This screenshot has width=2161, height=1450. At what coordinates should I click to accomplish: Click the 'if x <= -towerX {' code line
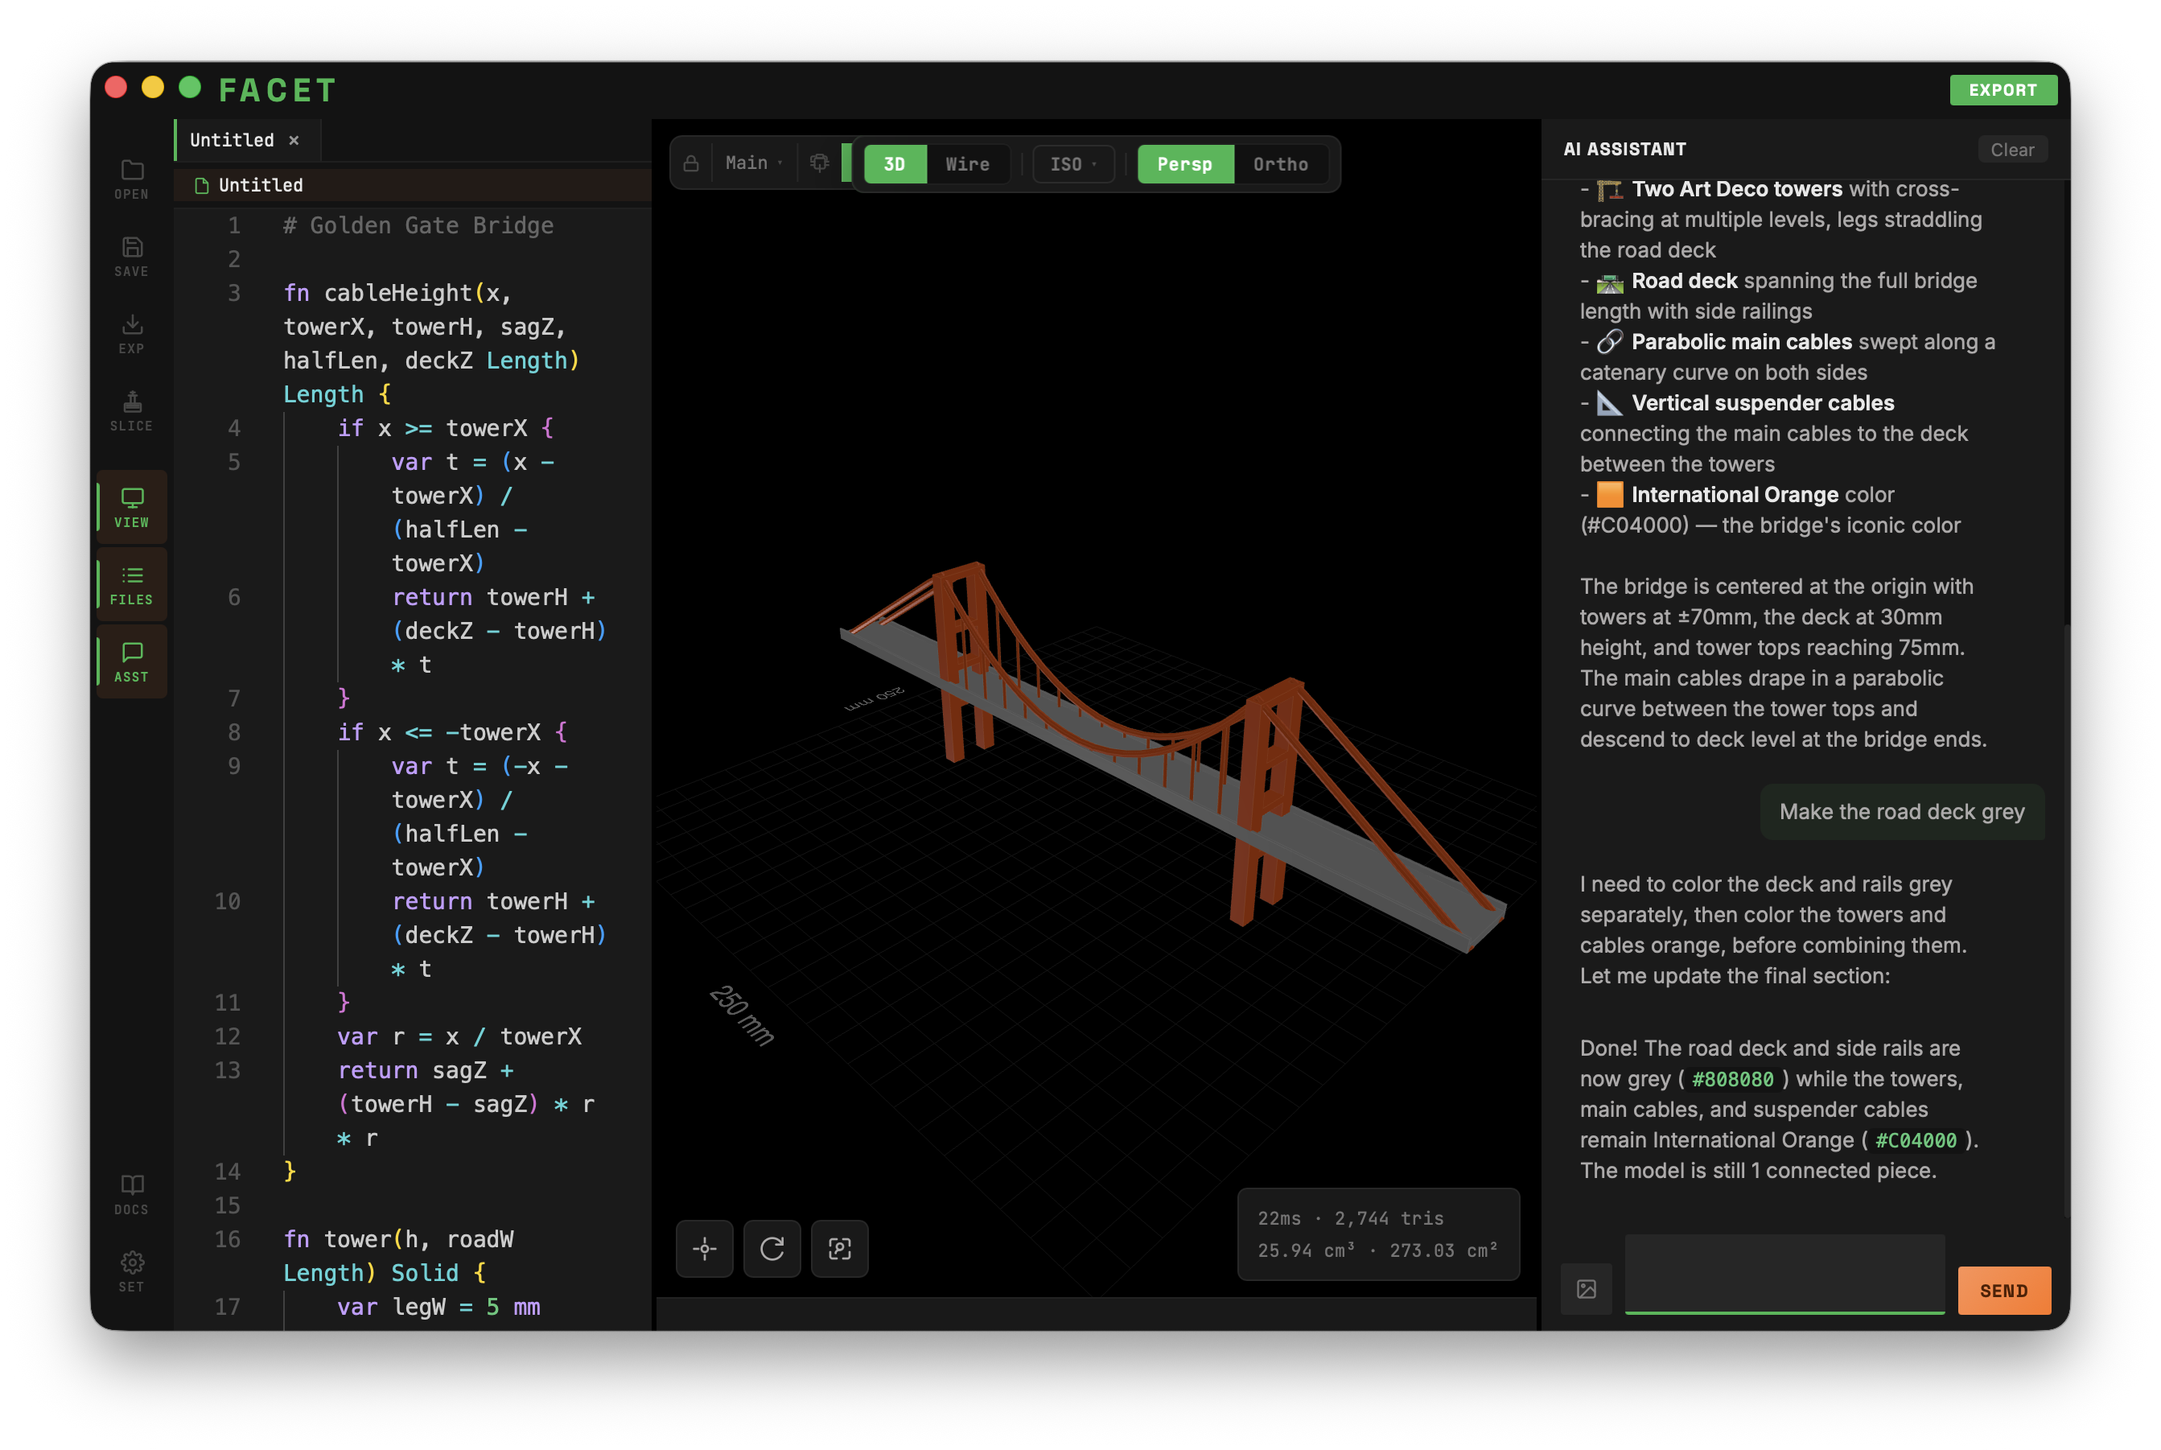pos(452,732)
